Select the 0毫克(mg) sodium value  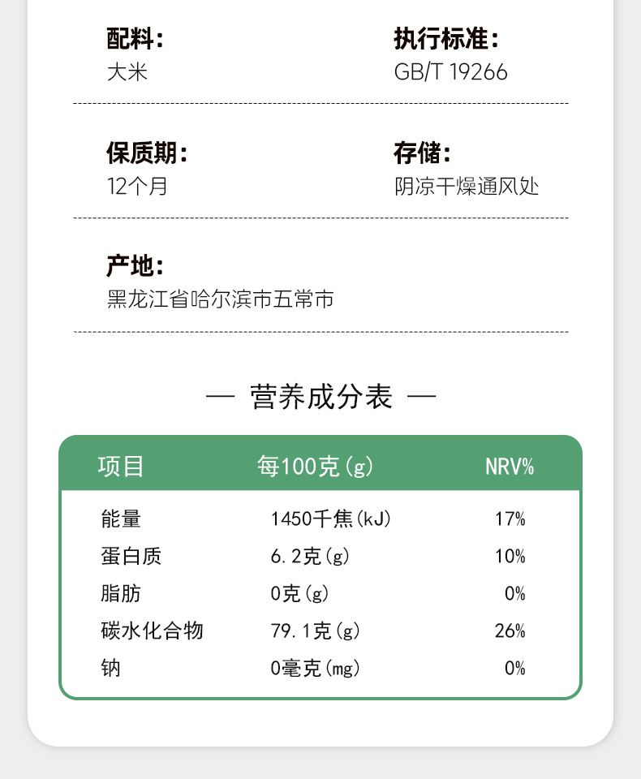[x=315, y=668]
